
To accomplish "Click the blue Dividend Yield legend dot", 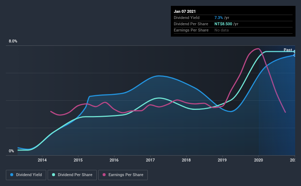I will tap(12, 175).
